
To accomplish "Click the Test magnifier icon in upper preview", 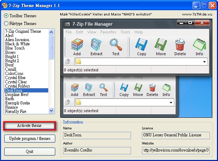I will [x=116, y=44].
